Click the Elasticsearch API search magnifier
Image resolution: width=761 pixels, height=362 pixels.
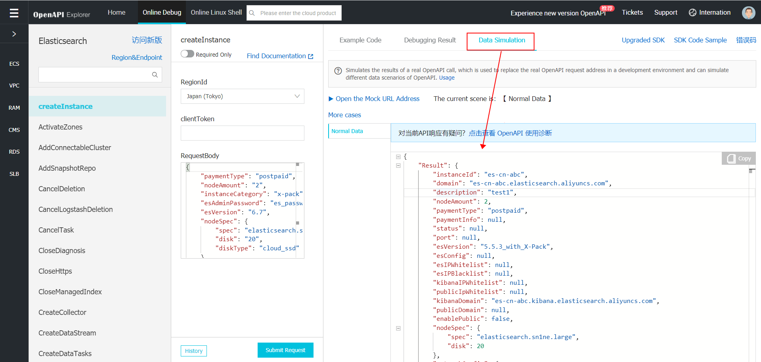155,74
